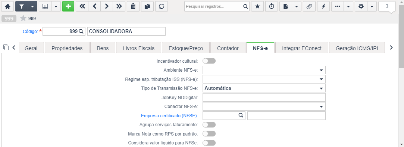The image size is (404, 147).
Task: Jump to the last record
Action: point(119,6)
